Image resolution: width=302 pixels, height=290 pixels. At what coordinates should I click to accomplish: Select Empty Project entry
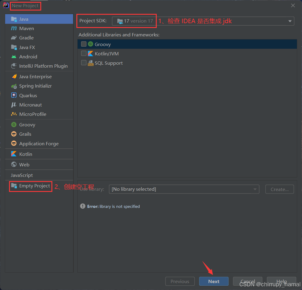39,186
